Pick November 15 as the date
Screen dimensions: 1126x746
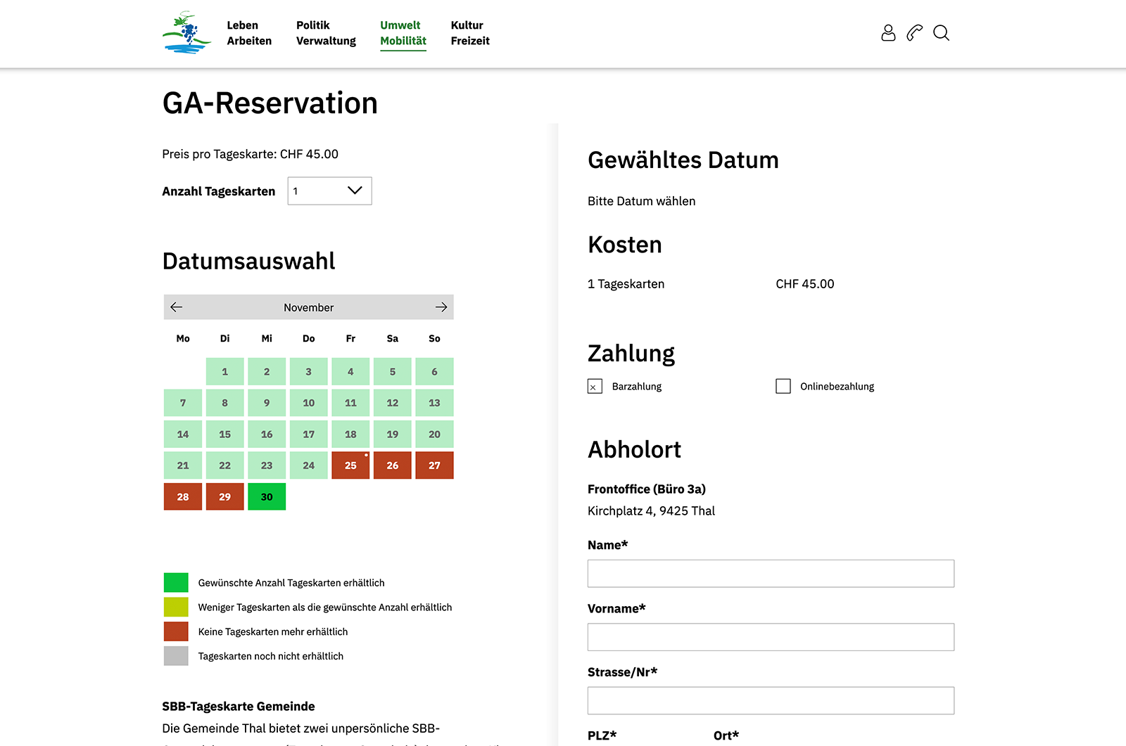(x=224, y=434)
